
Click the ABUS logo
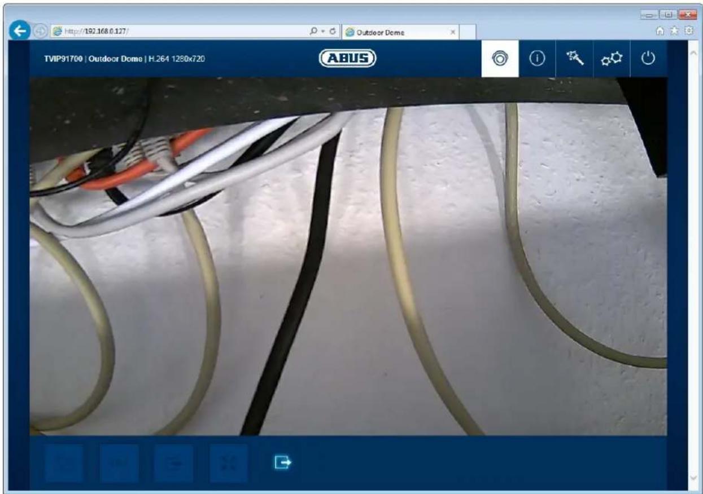tap(348, 58)
